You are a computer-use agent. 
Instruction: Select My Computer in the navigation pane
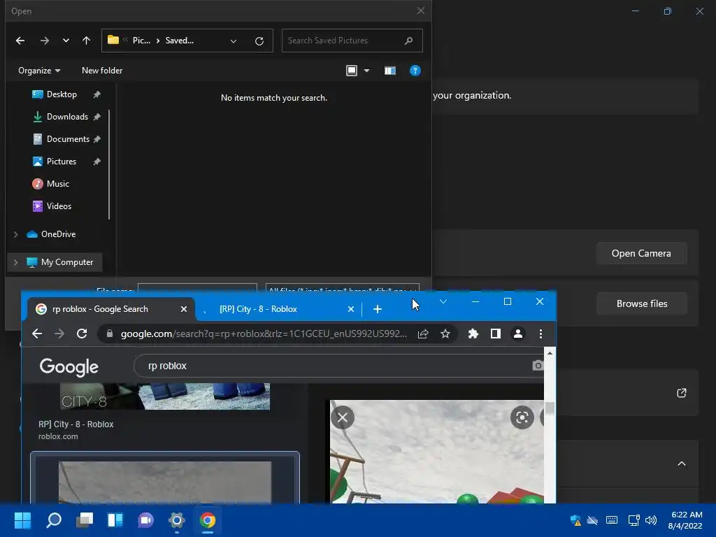(x=66, y=262)
